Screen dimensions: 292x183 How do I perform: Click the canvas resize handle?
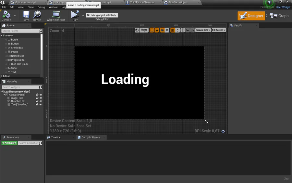pyautogui.click(x=207, y=122)
